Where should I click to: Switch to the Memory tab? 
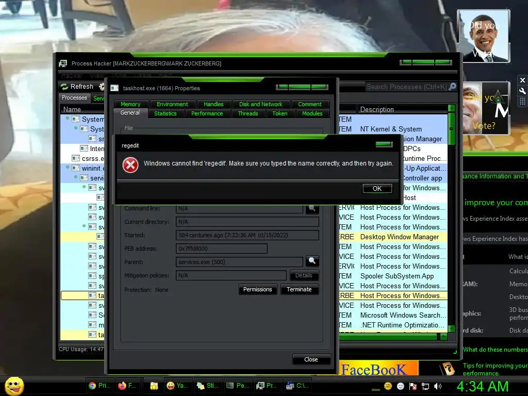pos(130,104)
